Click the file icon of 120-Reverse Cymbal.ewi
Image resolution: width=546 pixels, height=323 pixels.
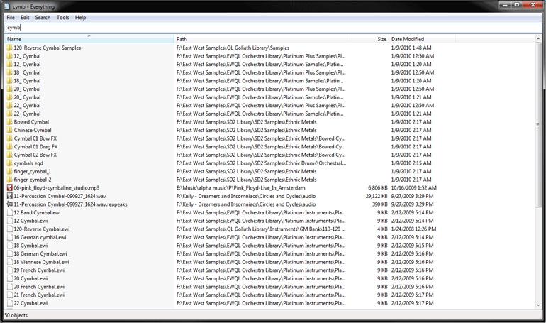[10, 229]
